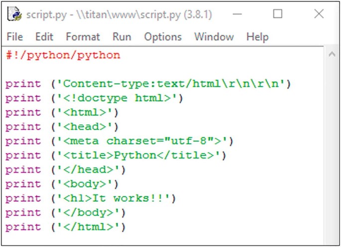Open the Format menu

(x=83, y=37)
